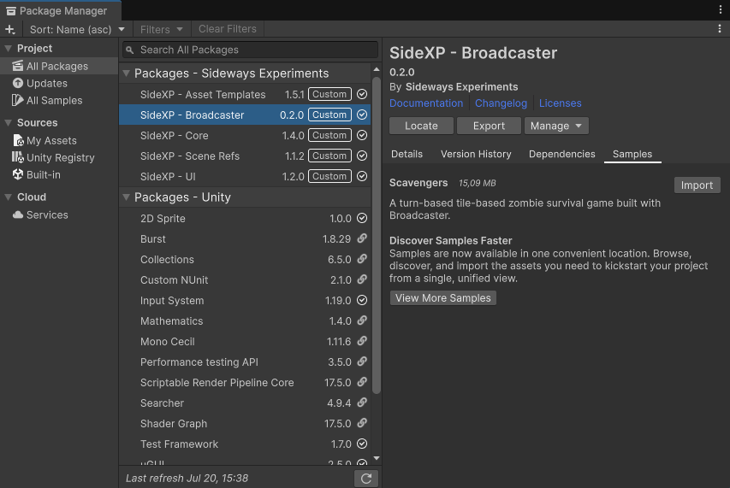
Task: Open the Built-in source
Action: point(59,174)
